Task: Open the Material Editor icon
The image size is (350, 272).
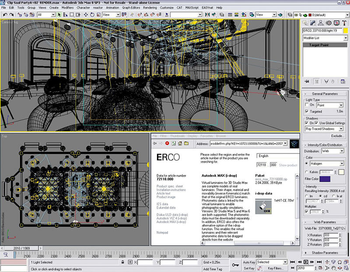Action: (244, 15)
